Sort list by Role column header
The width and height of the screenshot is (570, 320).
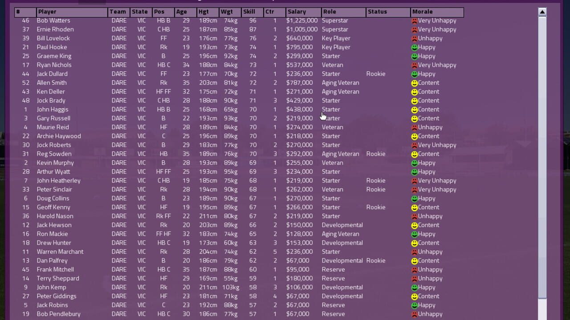(343, 12)
